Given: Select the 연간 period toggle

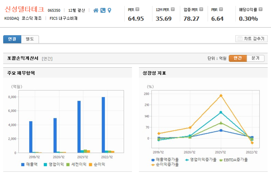Looking at the screenshot, I should click(237, 58).
